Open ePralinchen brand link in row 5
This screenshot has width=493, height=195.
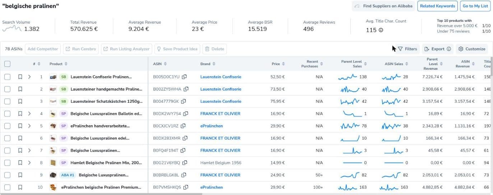click(212, 126)
